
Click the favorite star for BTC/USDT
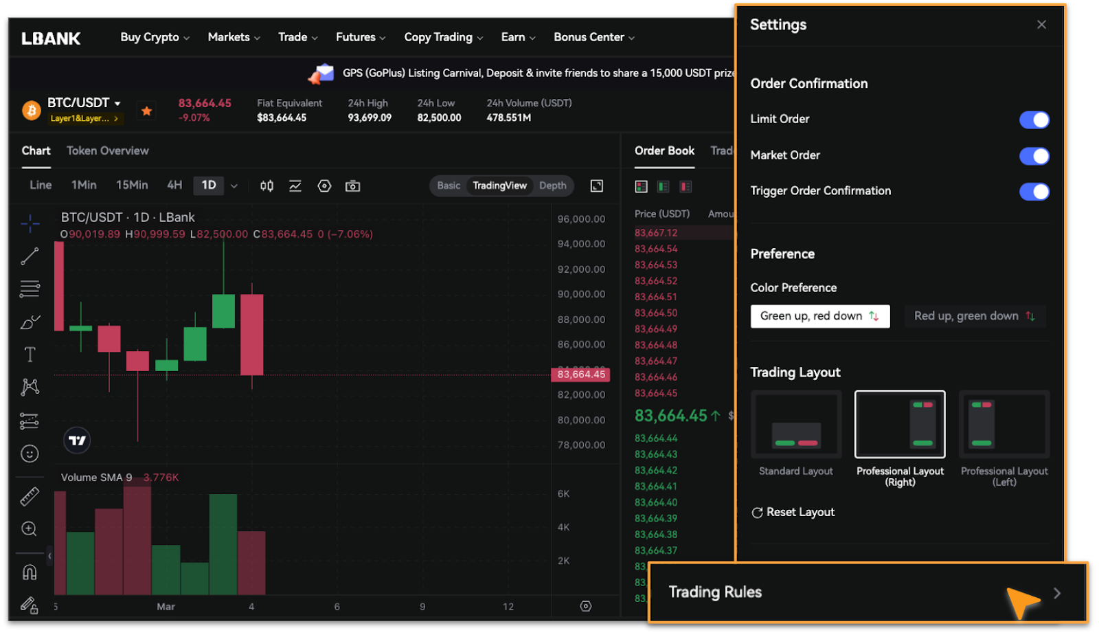tap(146, 111)
